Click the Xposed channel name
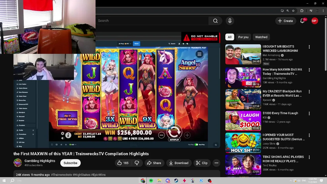Image resolution: width=327 pixels, height=184 pixels. [x=267, y=100]
